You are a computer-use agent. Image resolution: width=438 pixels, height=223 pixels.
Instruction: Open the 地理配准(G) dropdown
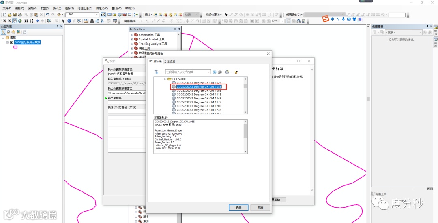pyautogui.click(x=294, y=15)
